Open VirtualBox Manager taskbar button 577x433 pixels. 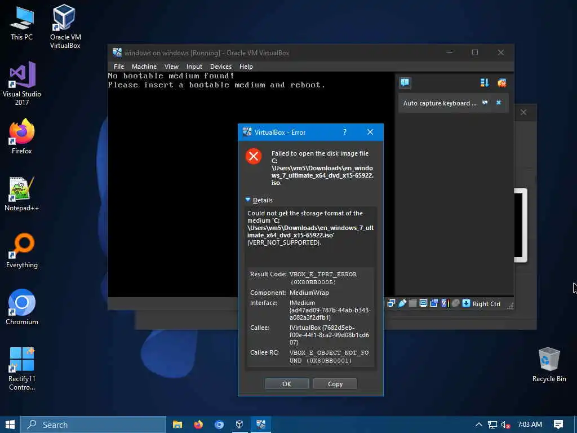point(239,425)
